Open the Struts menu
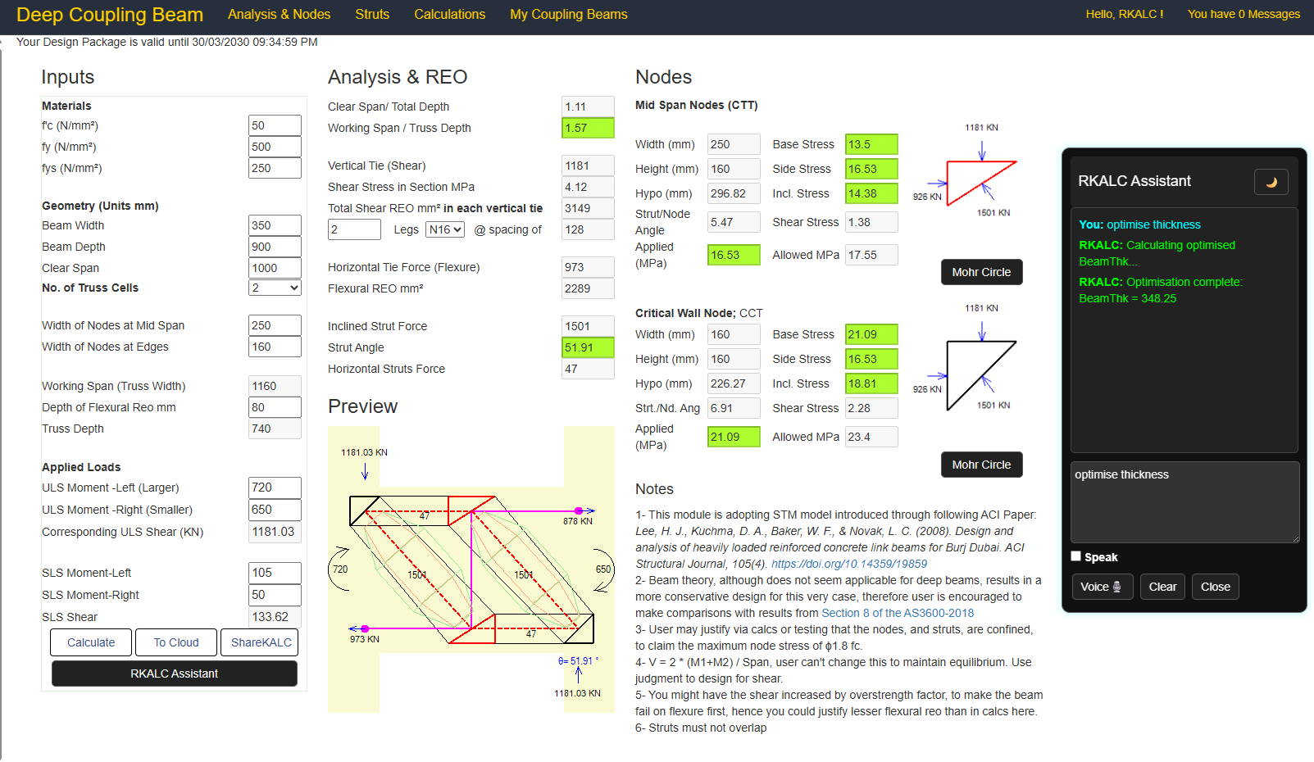Viewport: 1314px width, 762px height. tap(372, 15)
